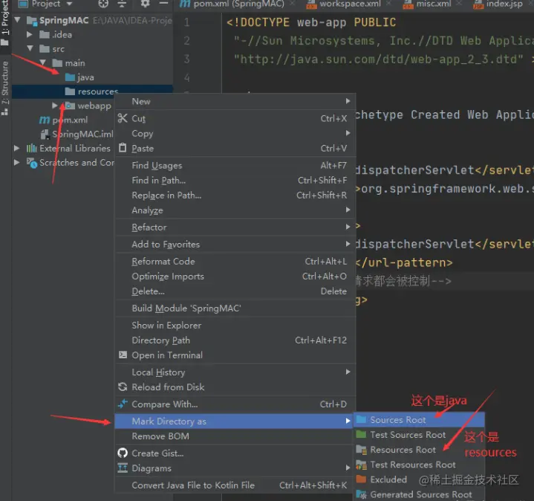Choose Reload from Disk
534x501 pixels.
click(x=235, y=387)
